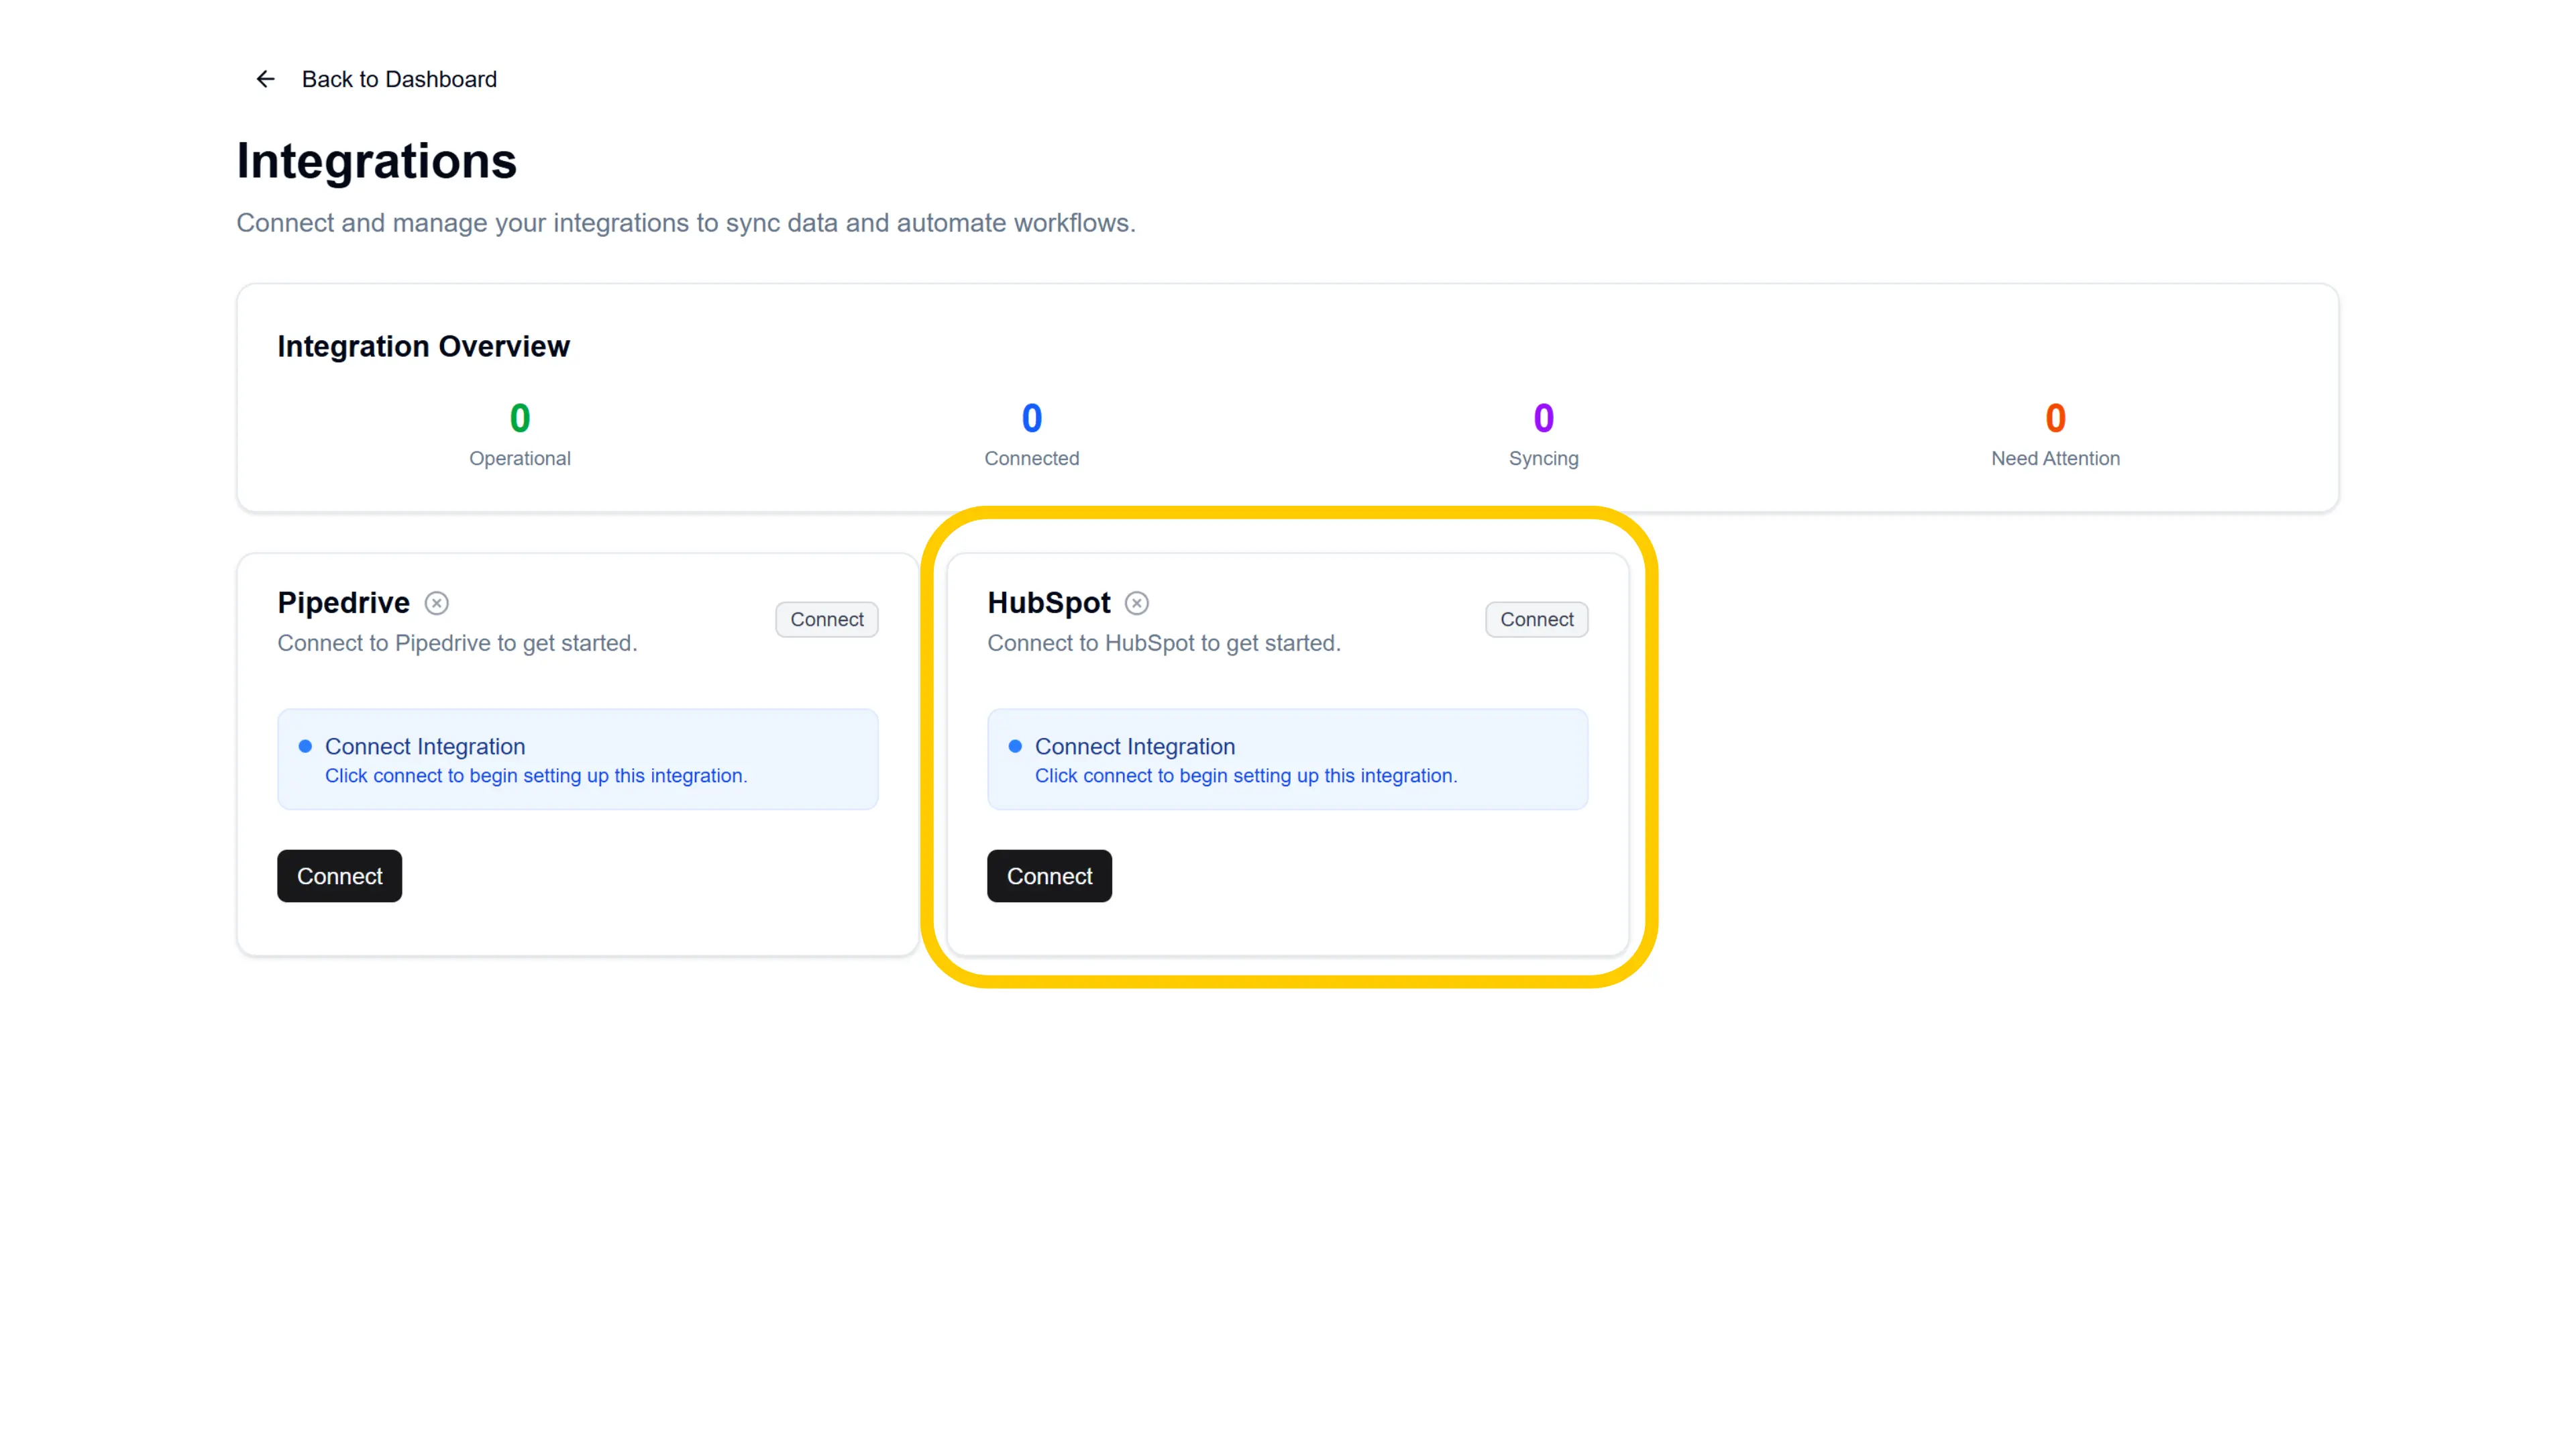
Task: Select the orange Need Attention counter
Action: coord(2054,418)
